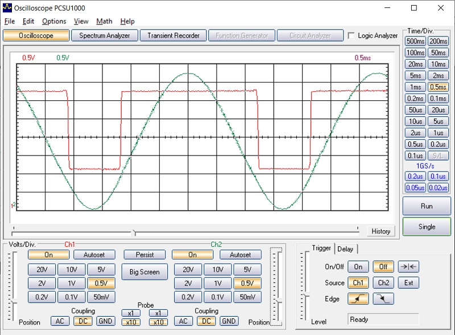The height and width of the screenshot is (335, 455).
Task: Open the Options menu
Action: [54, 21]
